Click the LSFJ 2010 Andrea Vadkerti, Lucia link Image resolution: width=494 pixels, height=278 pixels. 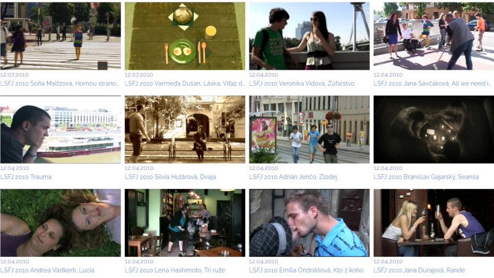point(48,270)
